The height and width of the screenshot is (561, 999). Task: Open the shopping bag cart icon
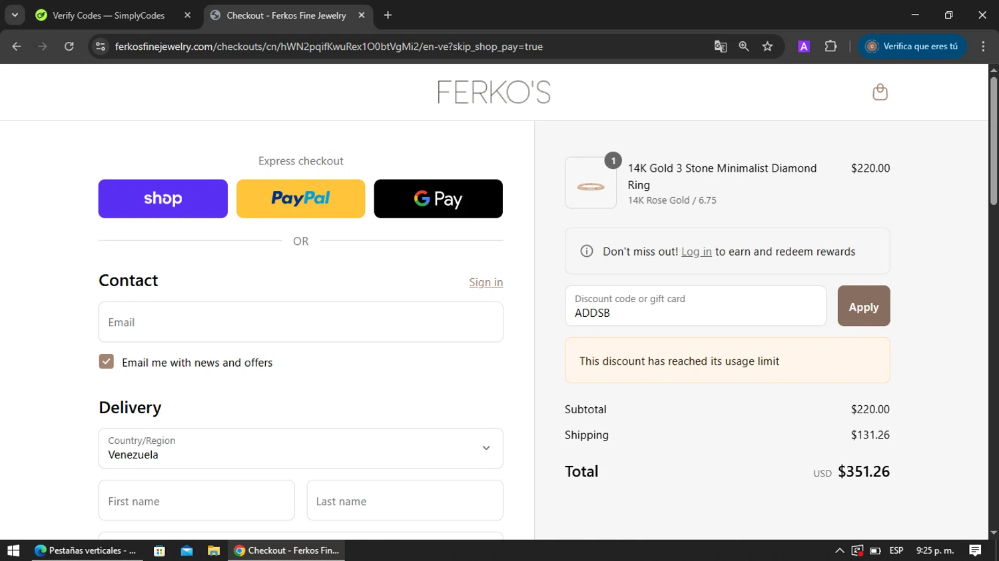point(880,92)
